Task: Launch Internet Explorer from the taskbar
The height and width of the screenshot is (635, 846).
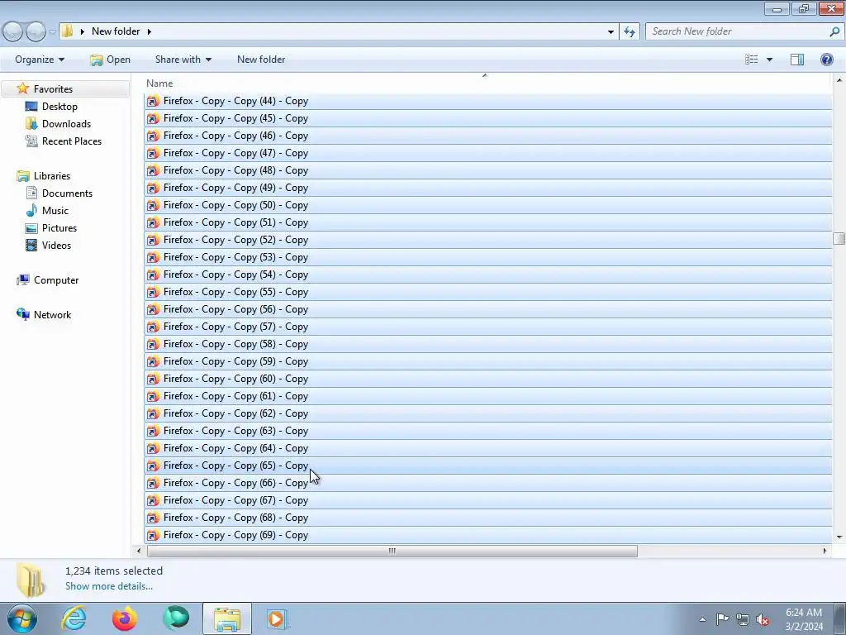Action: pyautogui.click(x=74, y=618)
